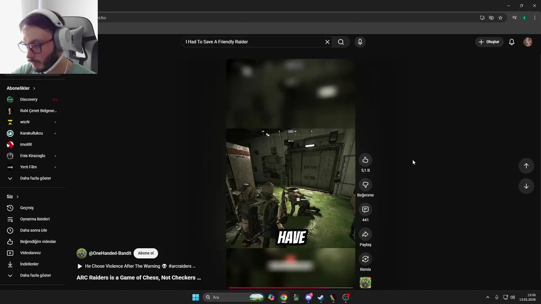Open İndirilenler downloads
The image size is (541, 304).
point(33,264)
